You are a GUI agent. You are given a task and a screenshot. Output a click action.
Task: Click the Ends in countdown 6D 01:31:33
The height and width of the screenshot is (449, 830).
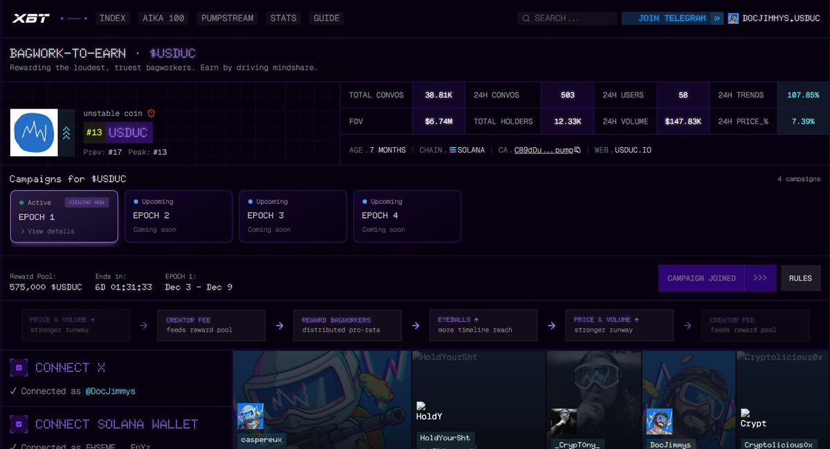pos(124,287)
